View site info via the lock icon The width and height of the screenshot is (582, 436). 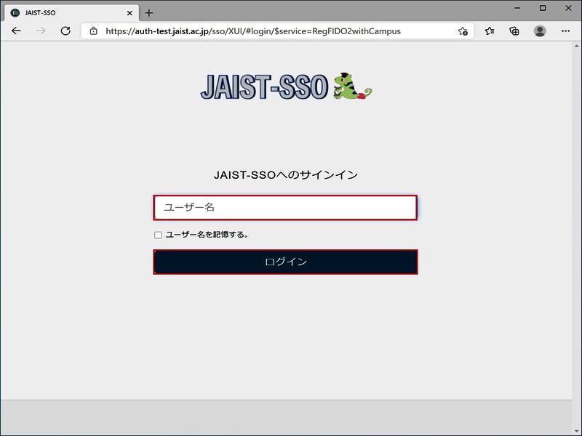(x=94, y=31)
